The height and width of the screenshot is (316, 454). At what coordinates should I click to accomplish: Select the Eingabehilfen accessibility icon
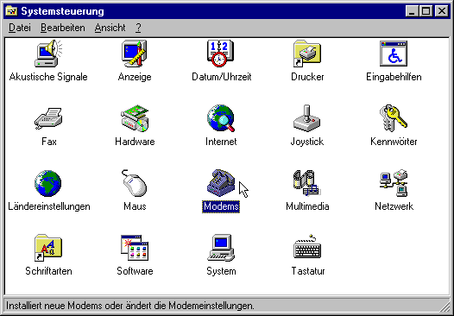(x=394, y=54)
